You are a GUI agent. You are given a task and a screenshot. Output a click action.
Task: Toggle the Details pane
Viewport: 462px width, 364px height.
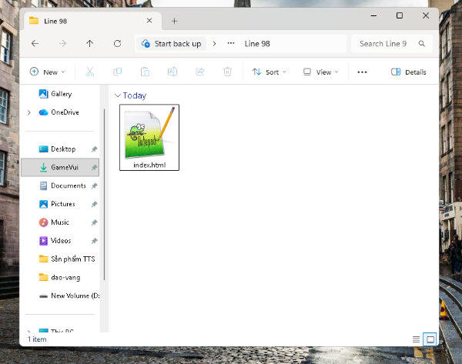tap(408, 72)
